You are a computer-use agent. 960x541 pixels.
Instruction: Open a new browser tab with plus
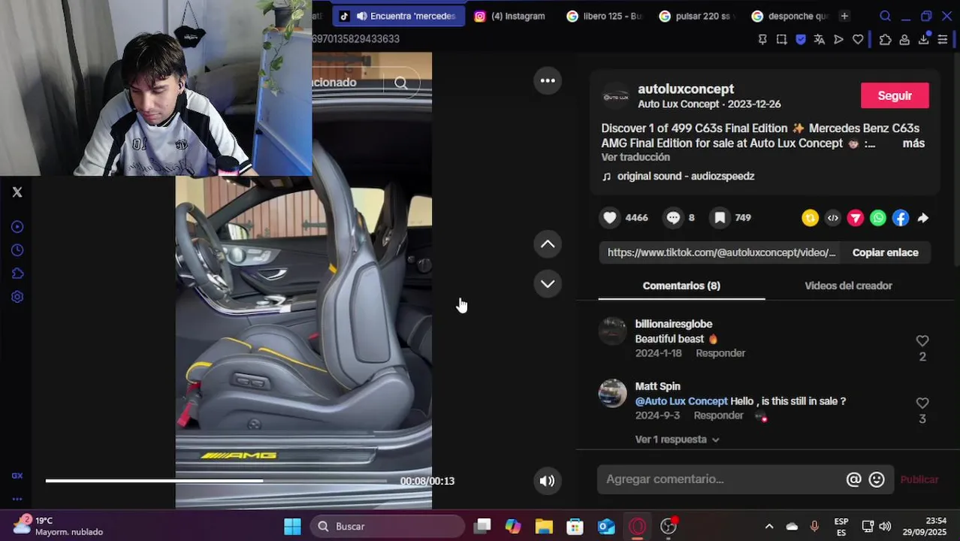pos(844,16)
